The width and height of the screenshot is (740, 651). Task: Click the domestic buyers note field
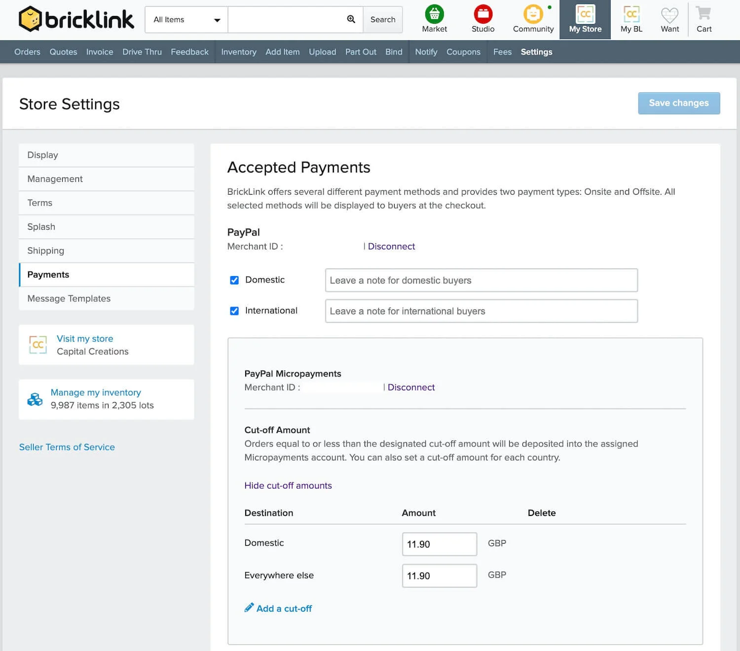click(x=481, y=280)
